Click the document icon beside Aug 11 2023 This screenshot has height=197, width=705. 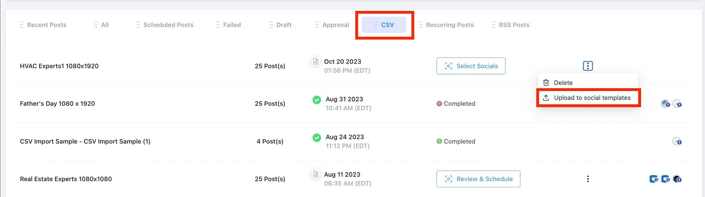315,175
